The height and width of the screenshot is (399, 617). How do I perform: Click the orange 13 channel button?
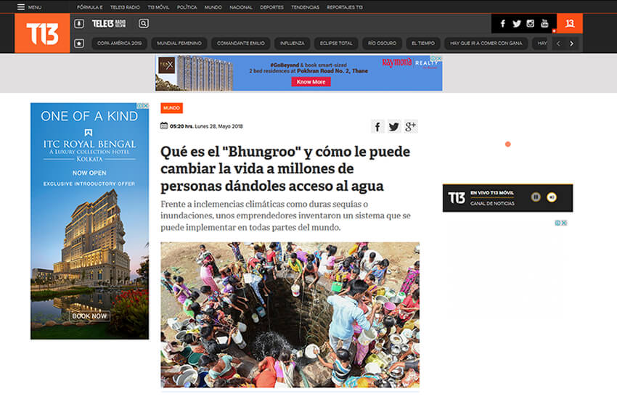(x=569, y=24)
